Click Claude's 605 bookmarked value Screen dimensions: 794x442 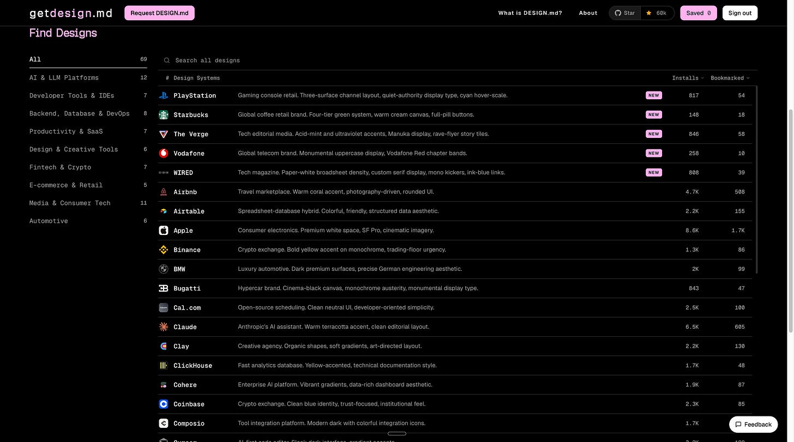click(x=739, y=327)
